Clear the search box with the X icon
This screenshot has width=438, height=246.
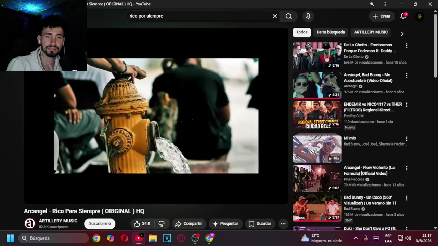275,16
